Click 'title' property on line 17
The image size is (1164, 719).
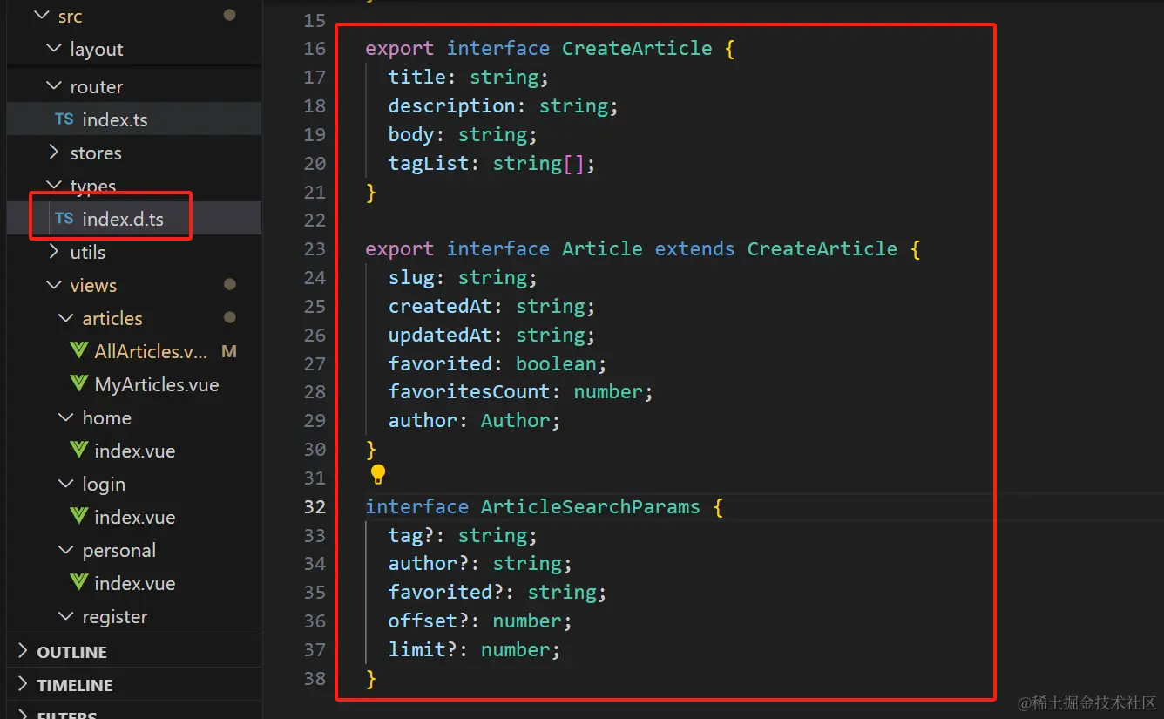pyautogui.click(x=417, y=78)
